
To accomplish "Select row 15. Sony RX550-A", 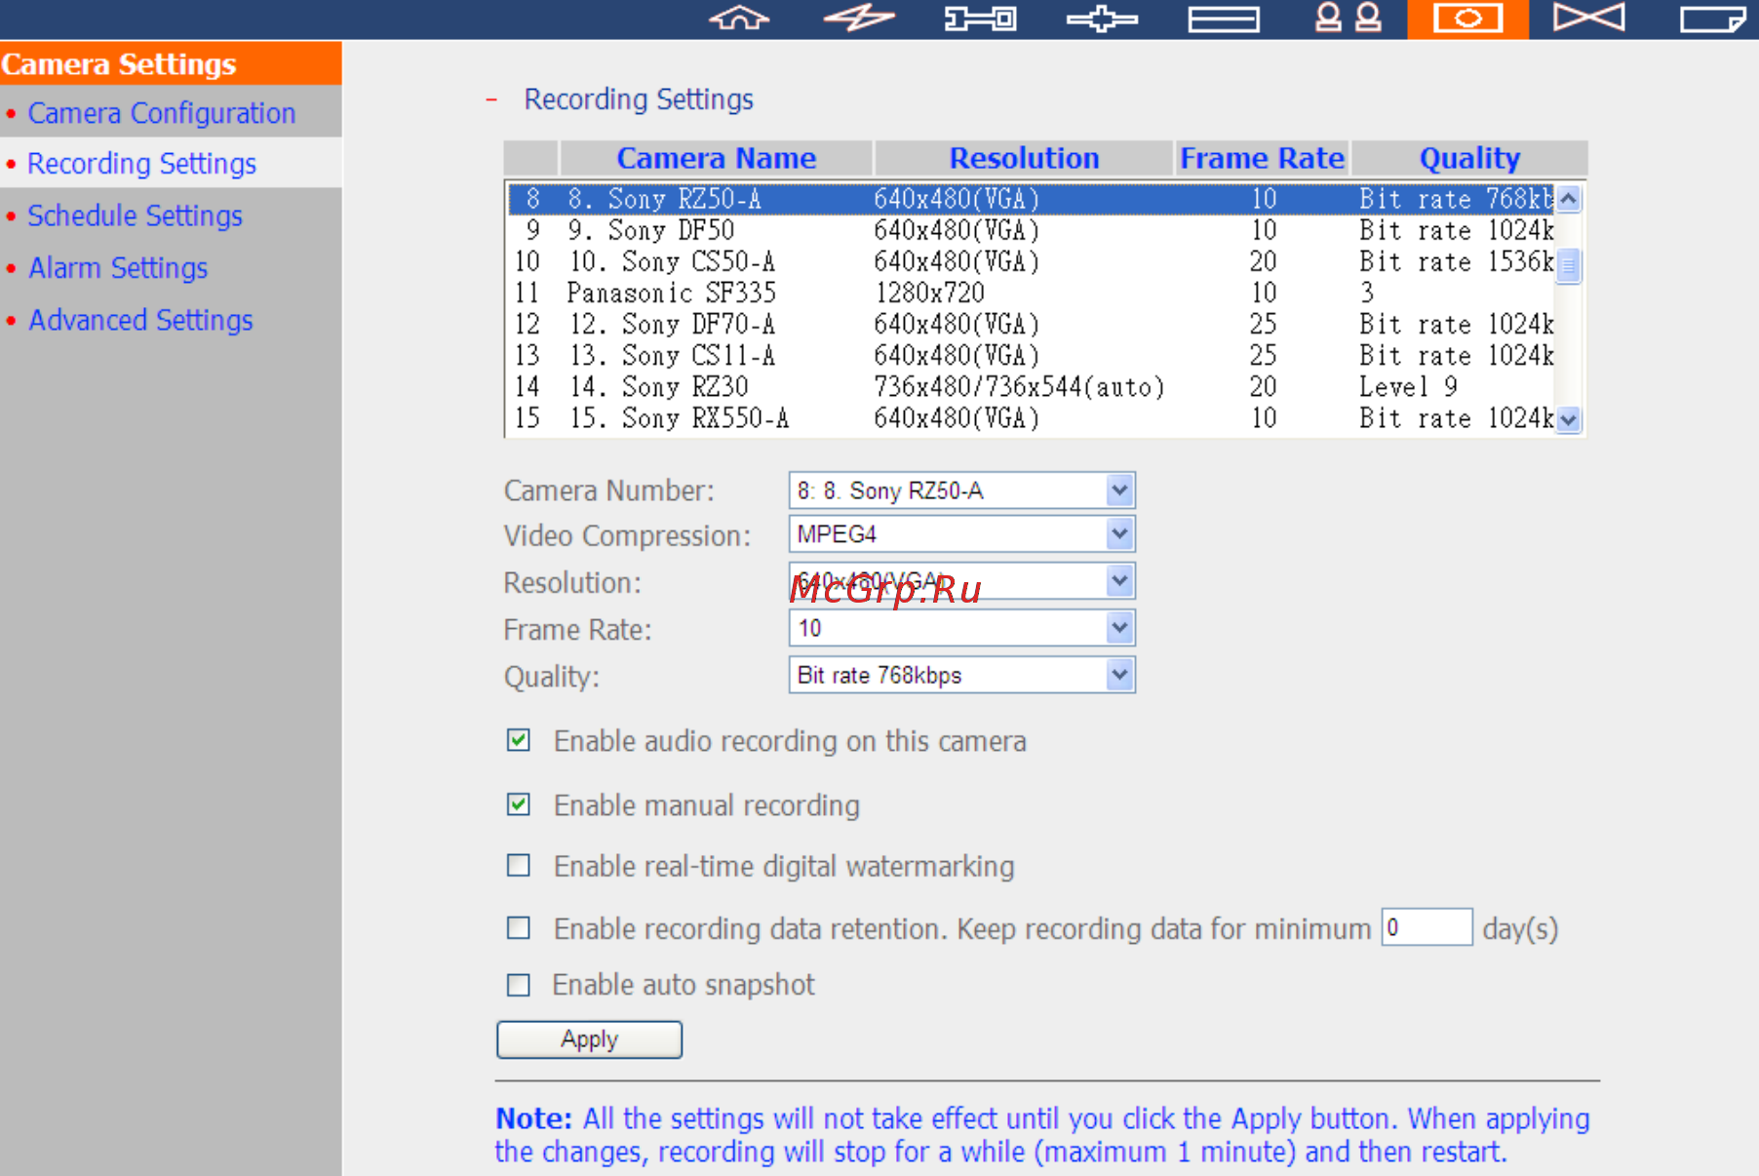I will click(1031, 417).
